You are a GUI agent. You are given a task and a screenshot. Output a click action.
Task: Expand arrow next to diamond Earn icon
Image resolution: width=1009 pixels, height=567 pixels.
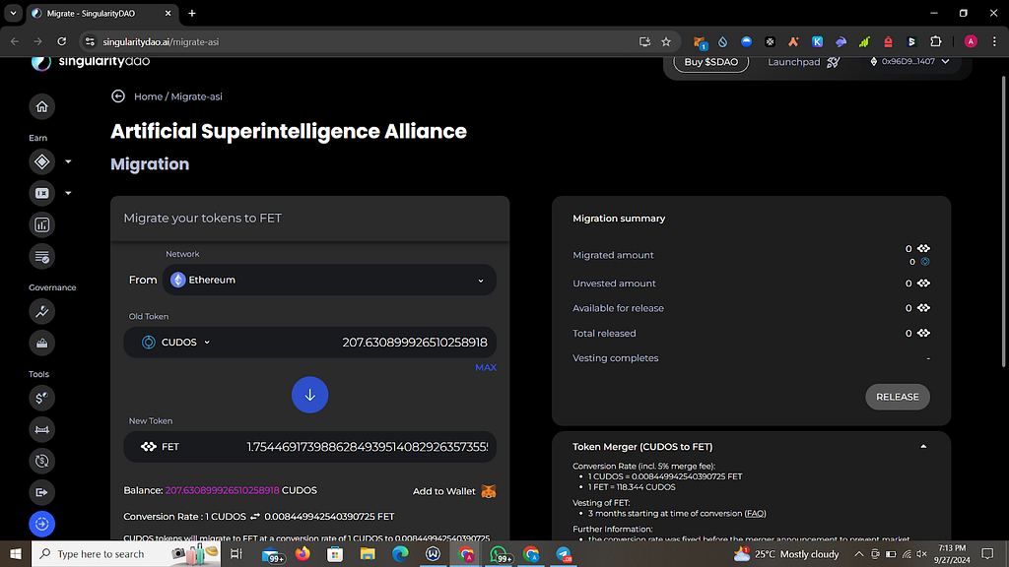(x=68, y=162)
